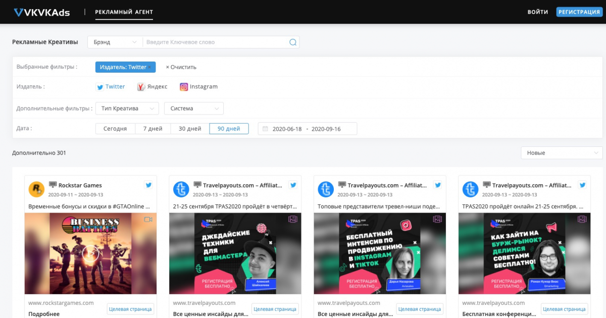606x318 pixels.
Task: Click Travelpayouts avatar on 'Топовые представители' card
Action: pyautogui.click(x=326, y=189)
